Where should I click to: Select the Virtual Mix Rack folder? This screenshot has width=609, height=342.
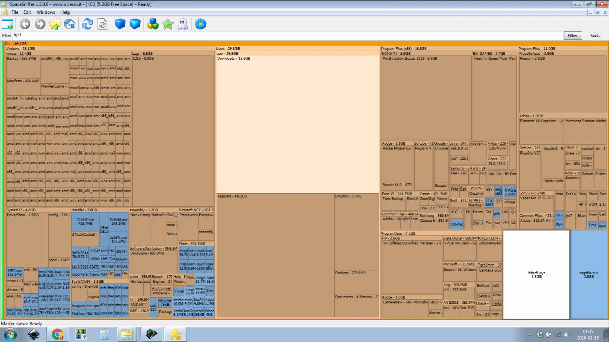pyautogui.click(x=459, y=251)
